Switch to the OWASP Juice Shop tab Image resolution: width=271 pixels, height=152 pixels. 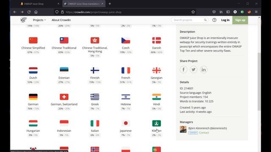[39, 4]
